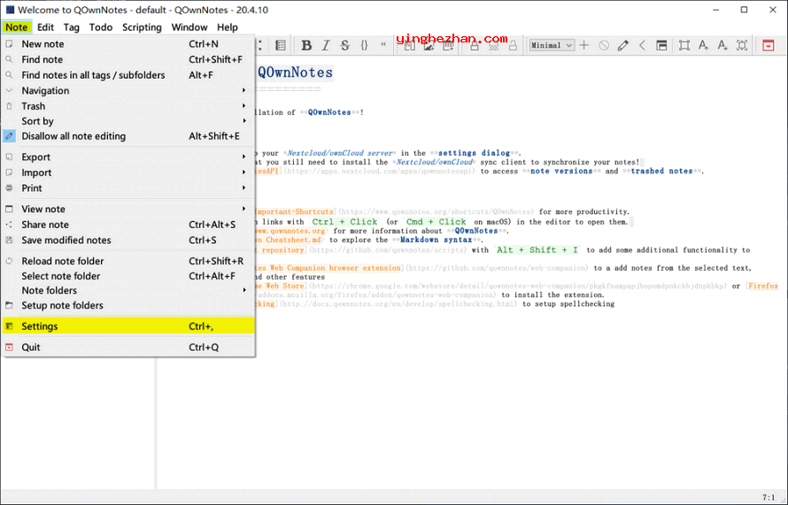Insert a code block with the braces icon

click(x=365, y=45)
